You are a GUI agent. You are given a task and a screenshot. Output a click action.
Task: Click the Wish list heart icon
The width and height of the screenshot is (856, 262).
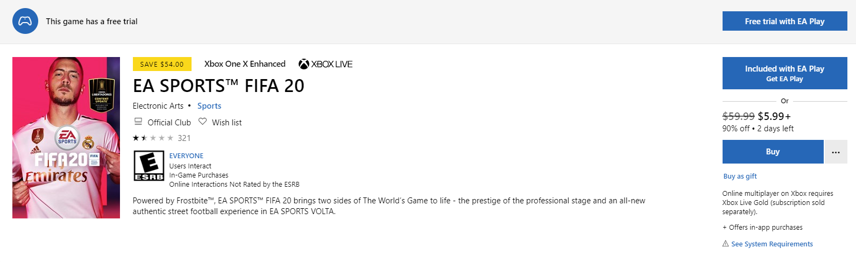click(x=202, y=122)
